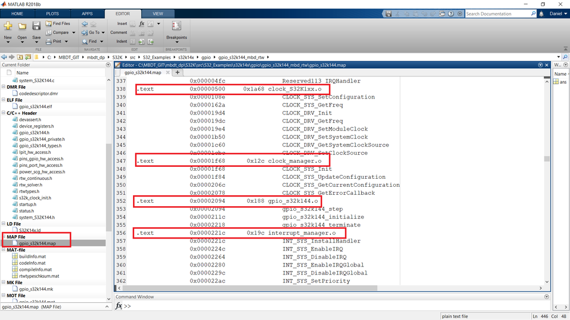This screenshot has width=570, height=320.
Task: Go back with the Navigate back arrow
Action: [84, 24]
